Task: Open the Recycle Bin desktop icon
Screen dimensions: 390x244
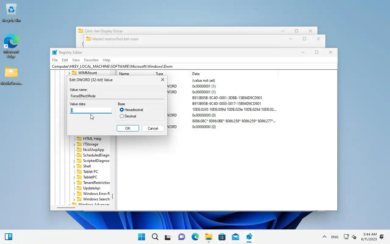Action: pos(11,13)
